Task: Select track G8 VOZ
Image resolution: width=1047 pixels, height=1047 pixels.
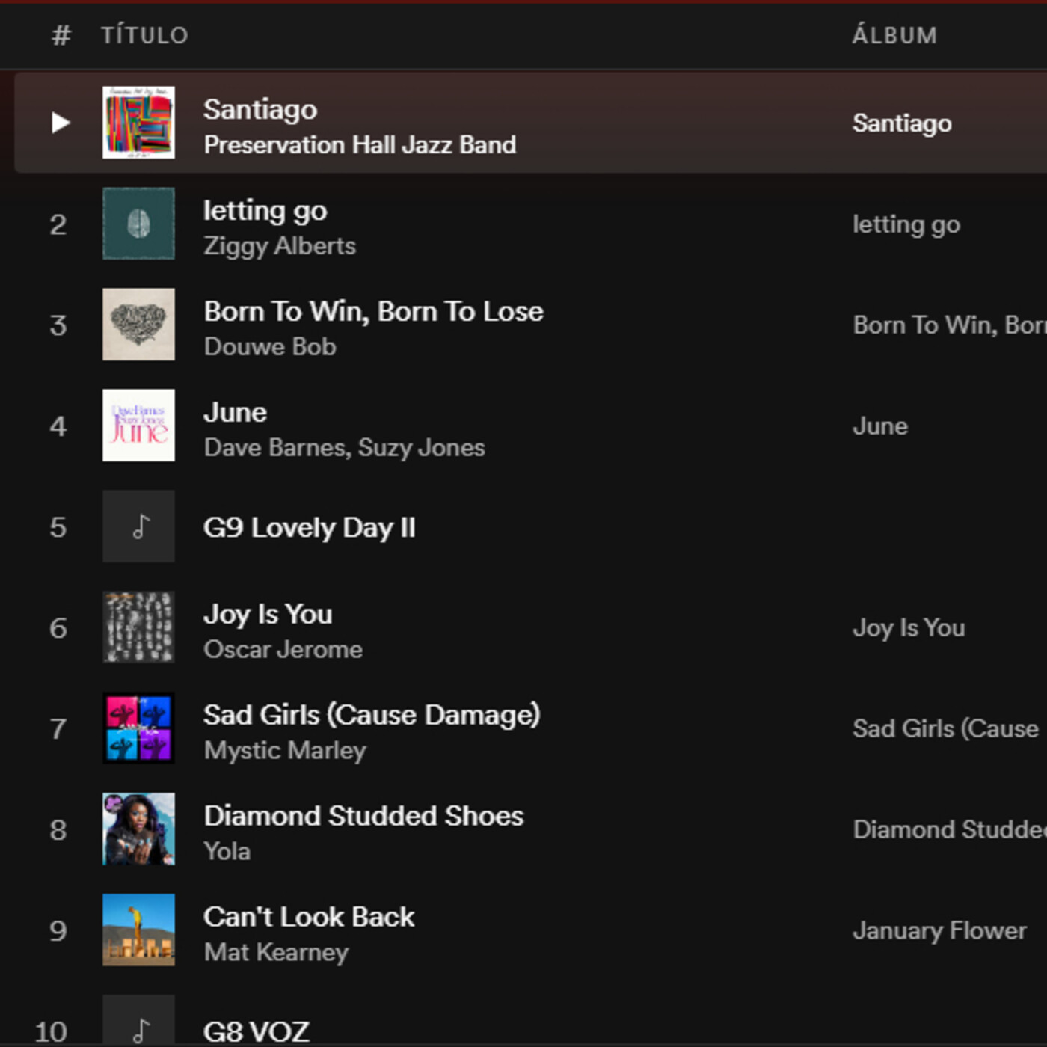Action: coord(257,1032)
